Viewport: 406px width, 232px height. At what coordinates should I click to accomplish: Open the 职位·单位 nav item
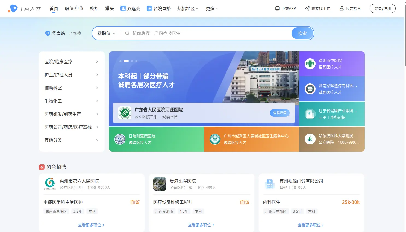pyautogui.click(x=74, y=8)
